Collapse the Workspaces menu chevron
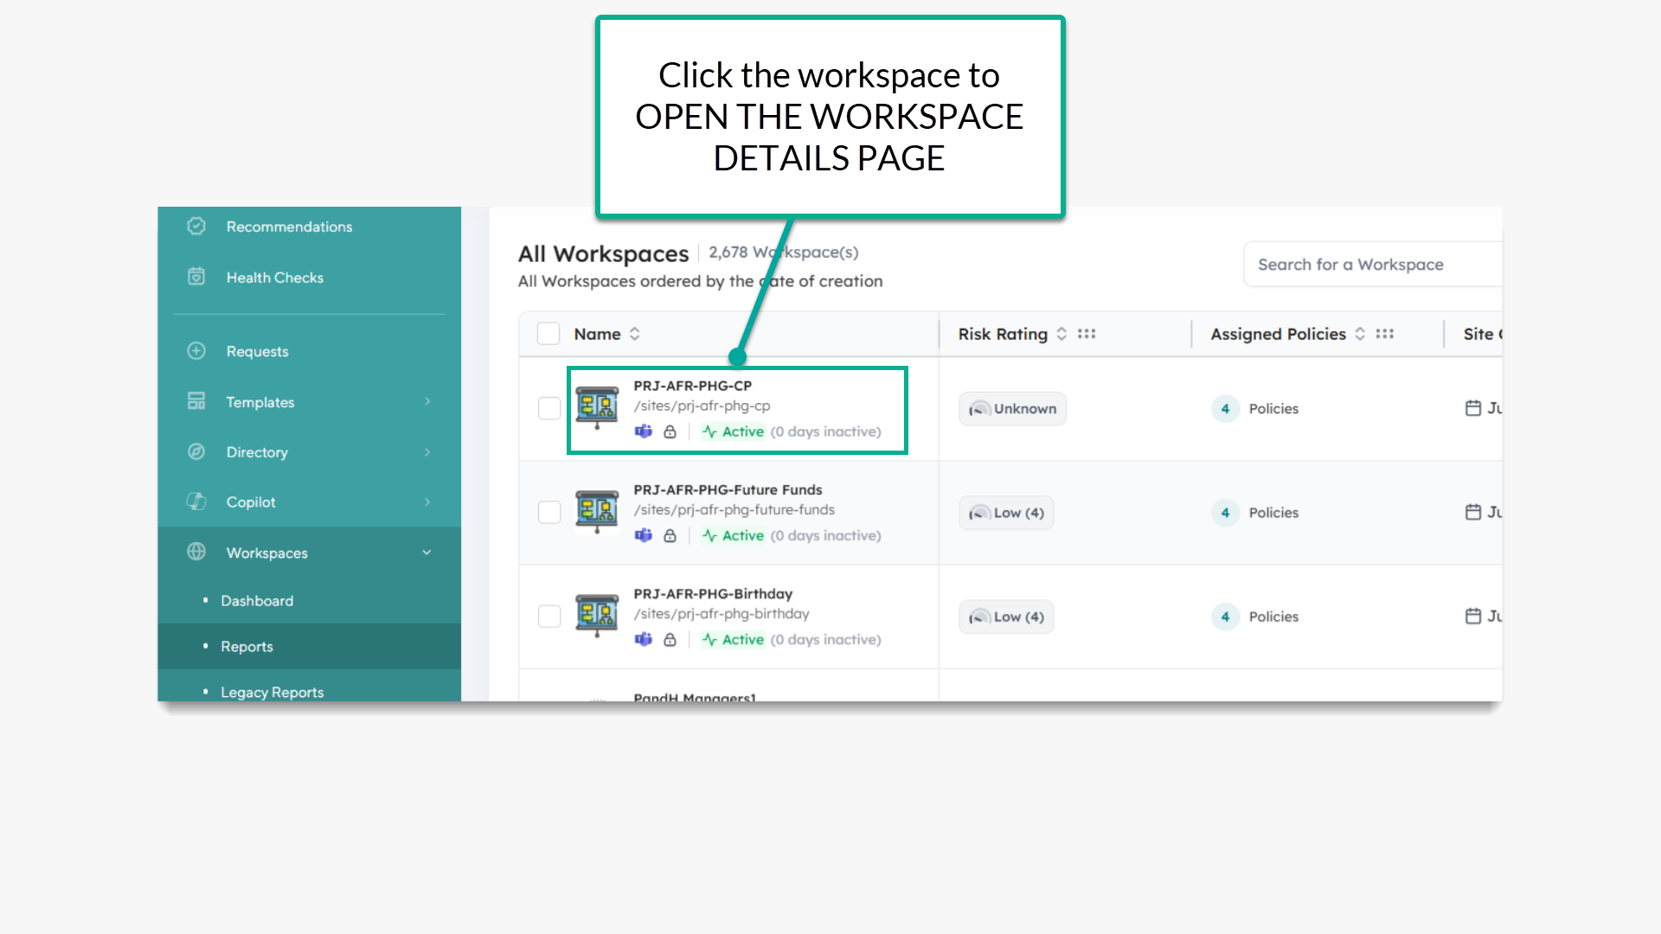Screen dimensions: 1661x934 (x=426, y=553)
